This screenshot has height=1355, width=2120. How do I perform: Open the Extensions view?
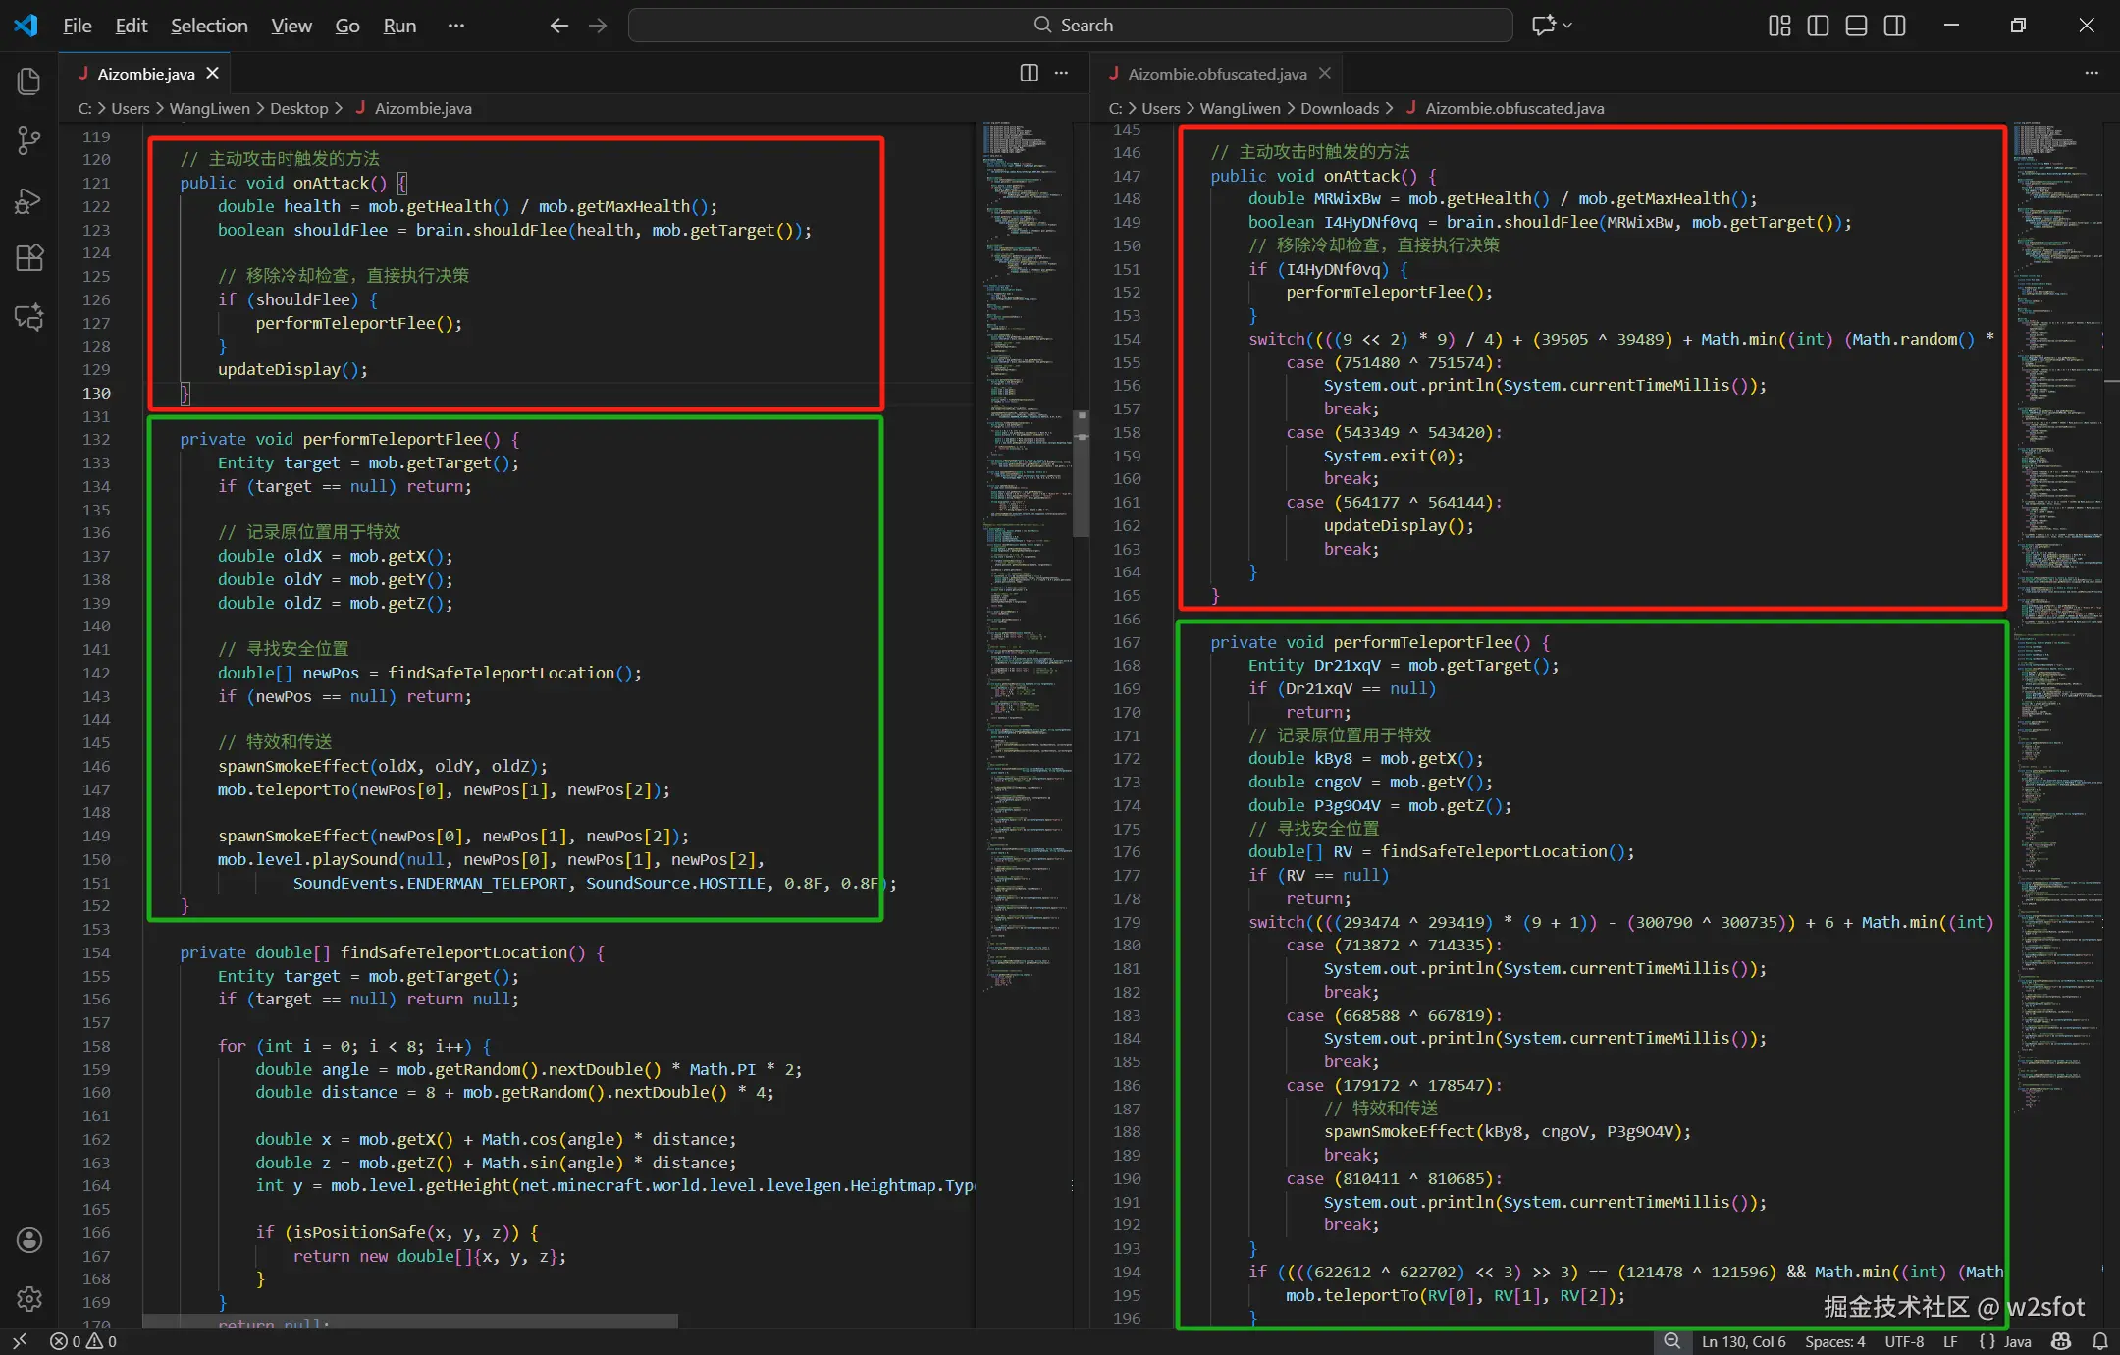(x=29, y=258)
